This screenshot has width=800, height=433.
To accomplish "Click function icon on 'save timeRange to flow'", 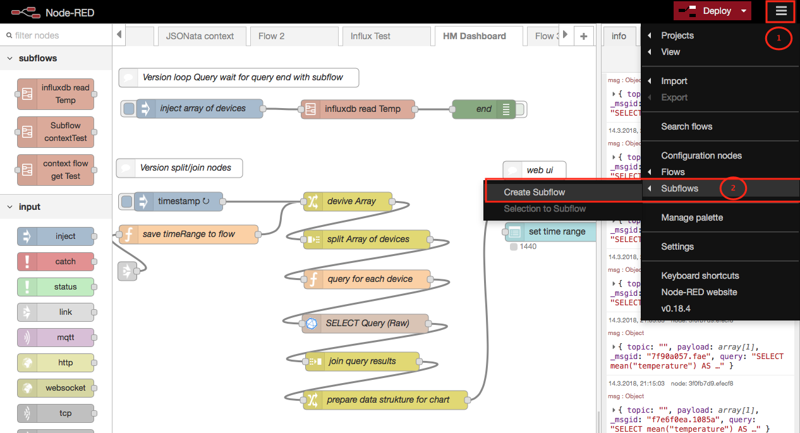I will 128,234.
